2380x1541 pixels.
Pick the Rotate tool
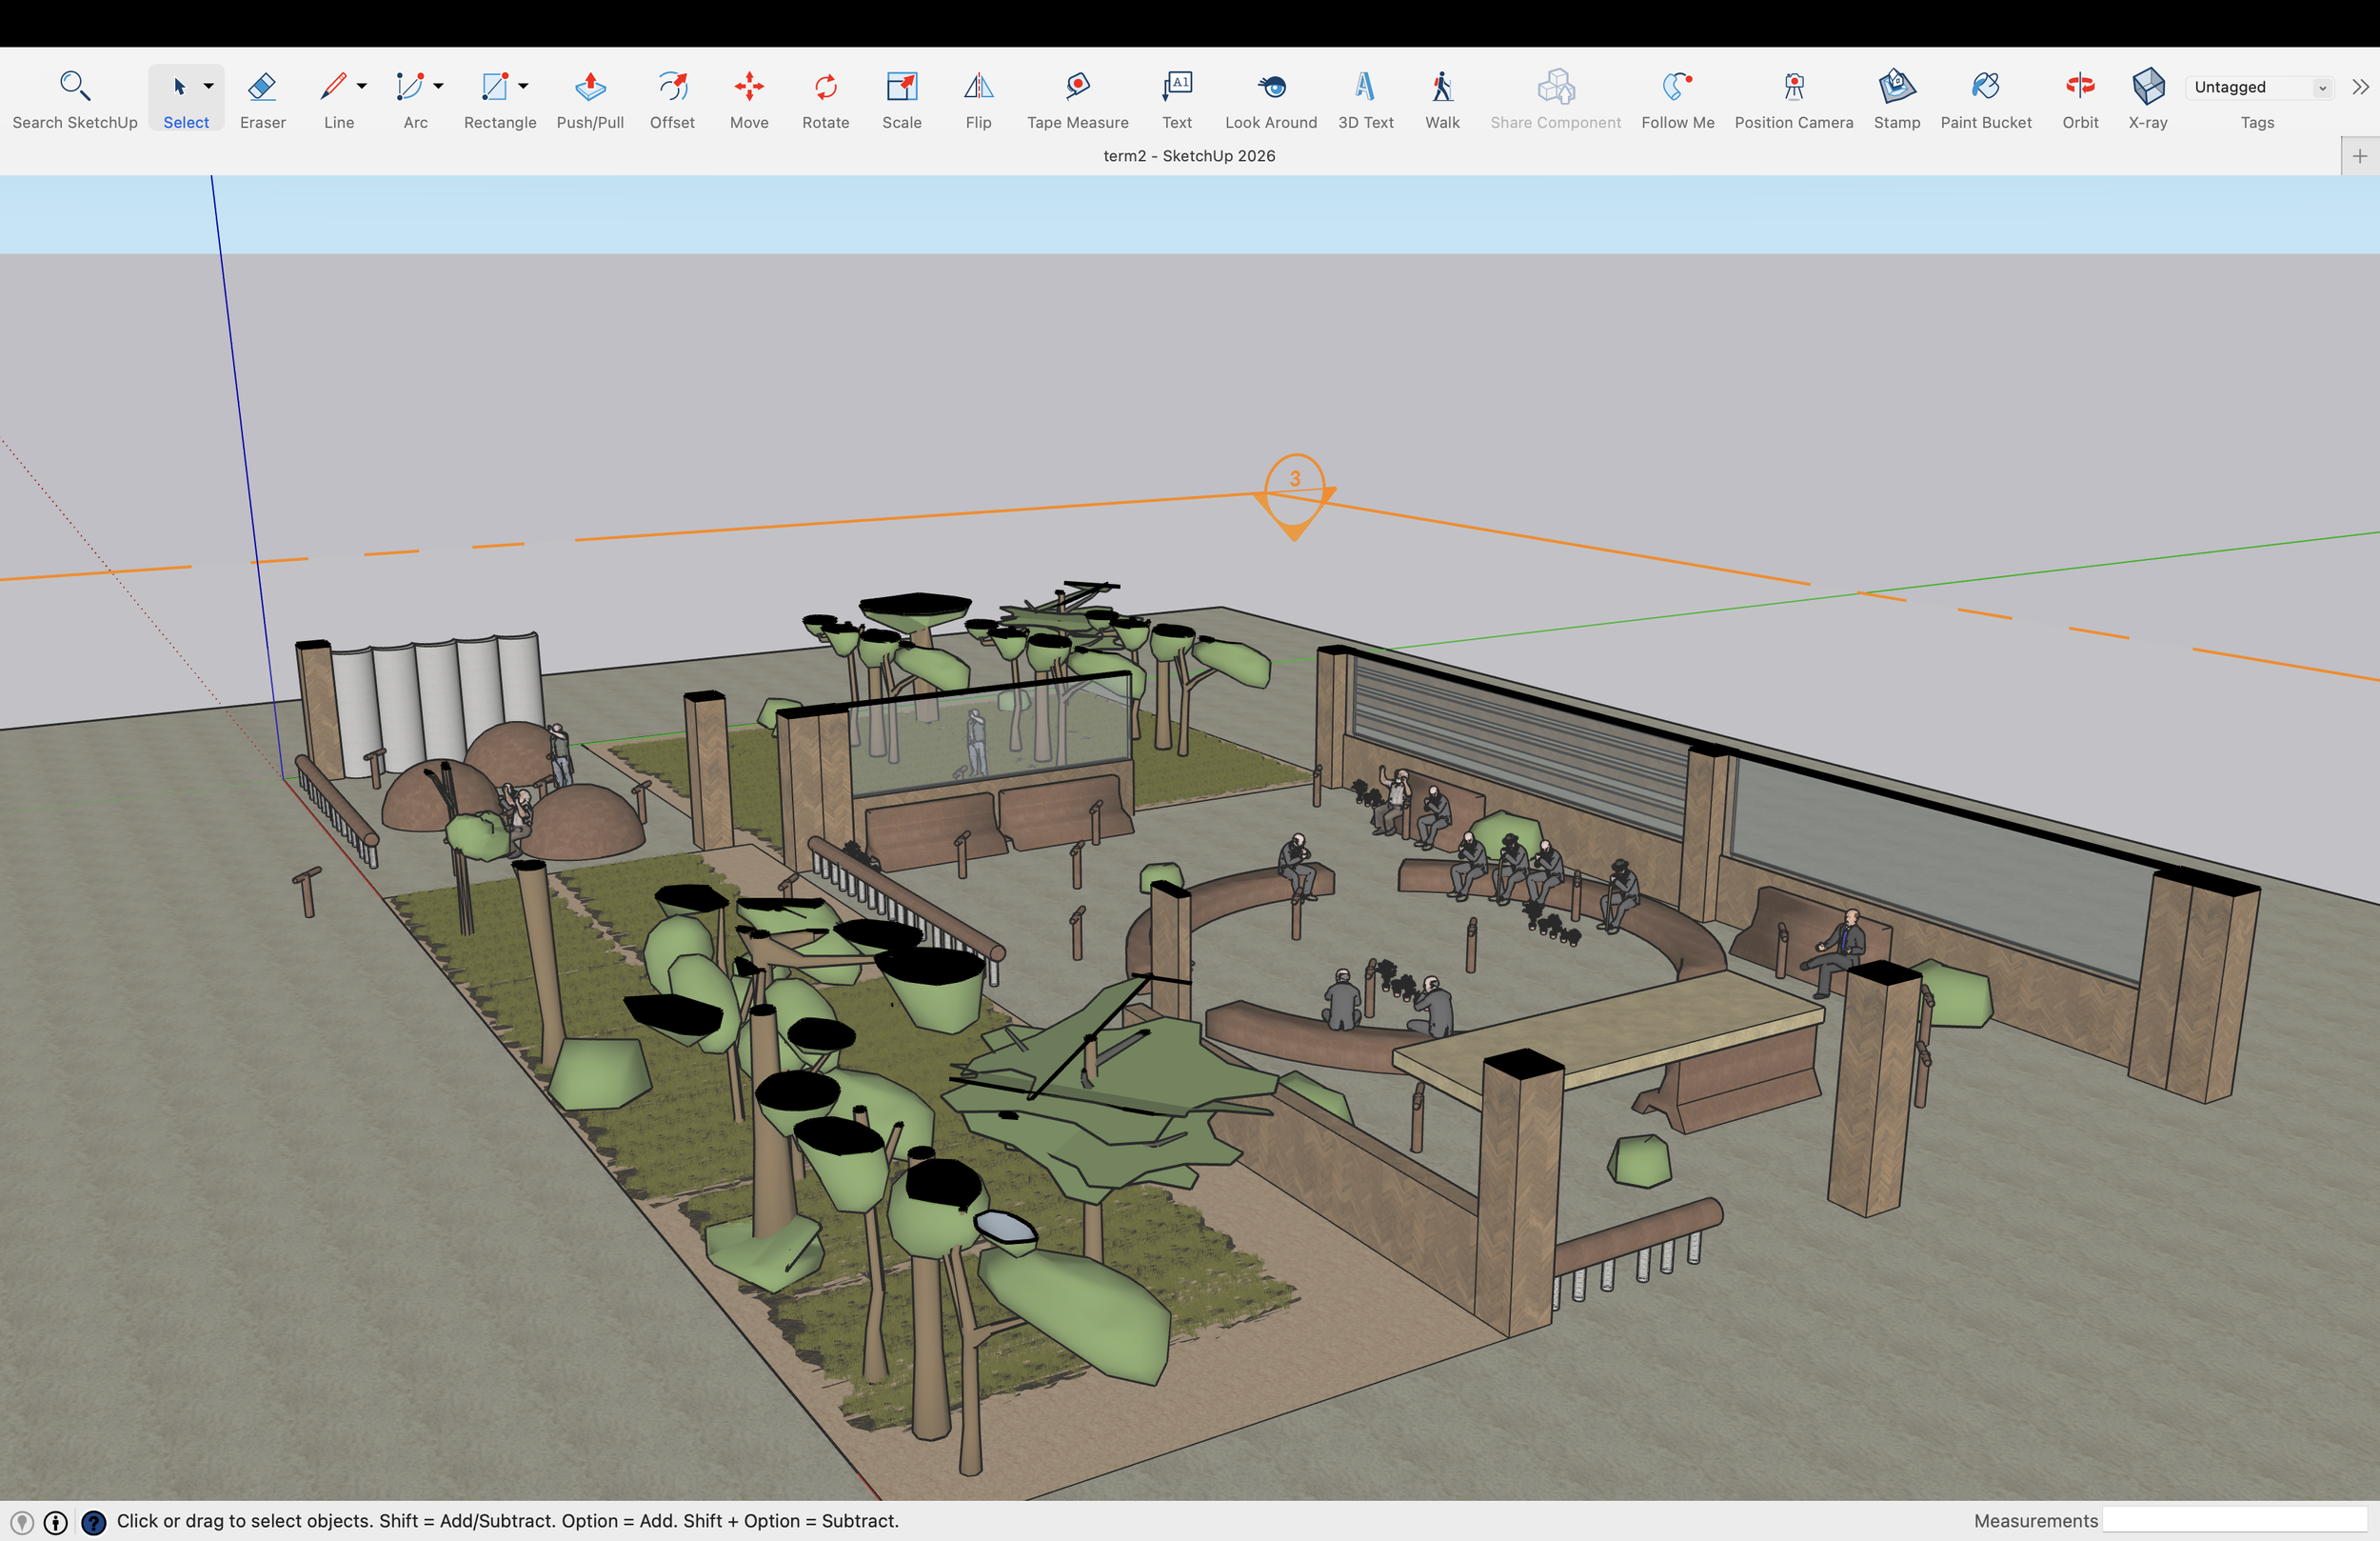pyautogui.click(x=825, y=98)
